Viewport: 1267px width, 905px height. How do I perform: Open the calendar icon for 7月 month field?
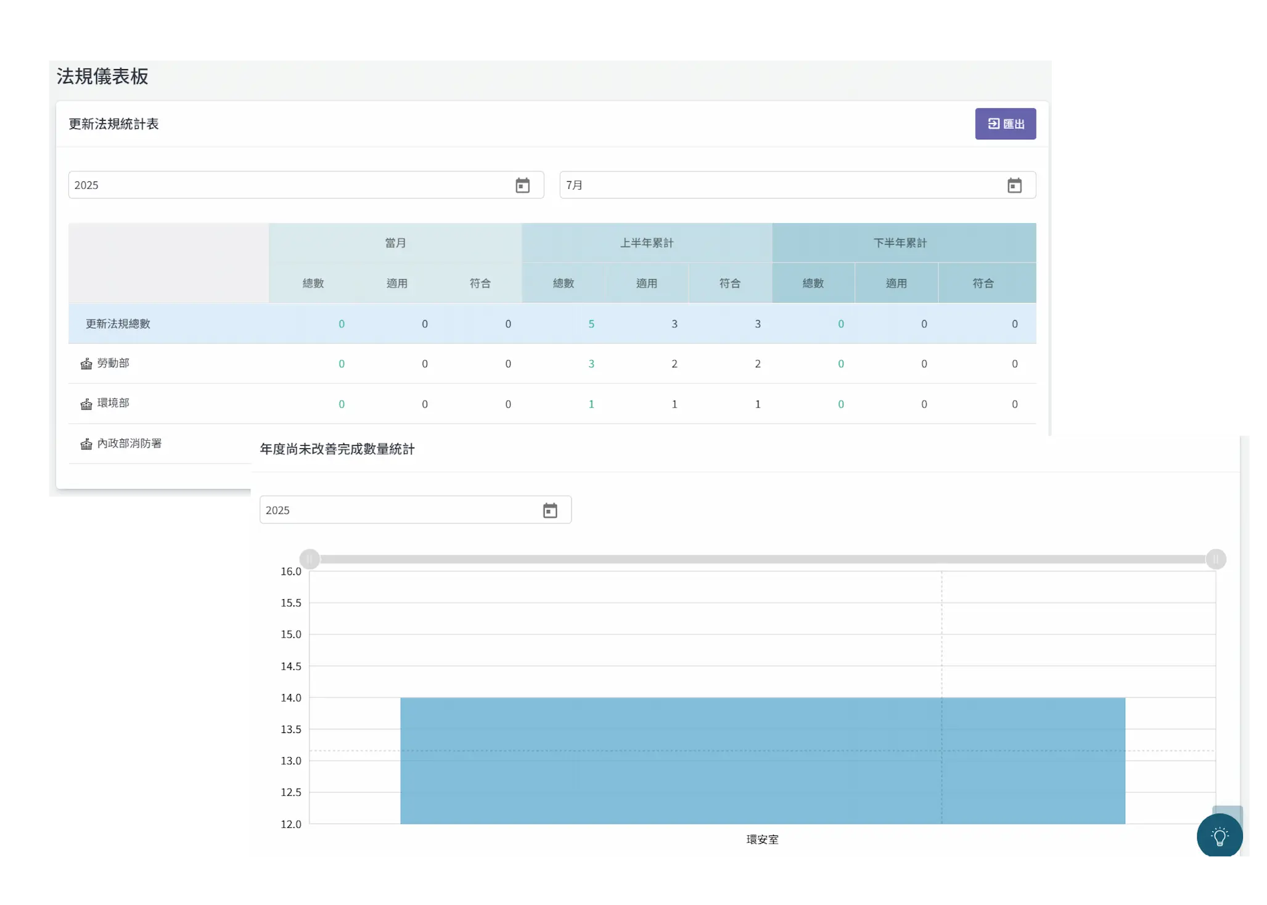[x=1014, y=186]
